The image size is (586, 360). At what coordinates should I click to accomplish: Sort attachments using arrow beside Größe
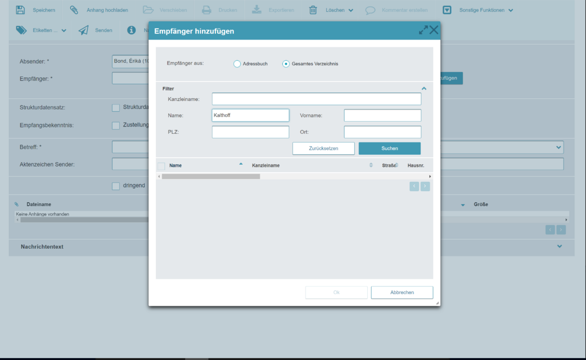(463, 205)
